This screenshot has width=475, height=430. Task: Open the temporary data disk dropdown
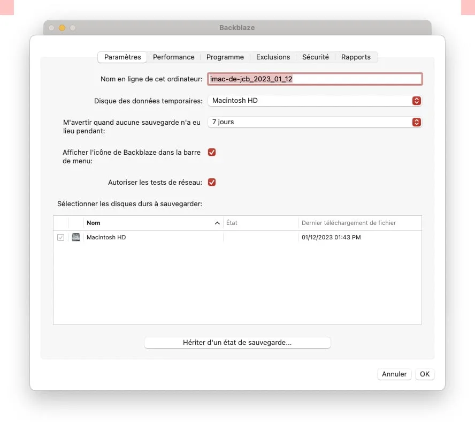click(x=315, y=100)
